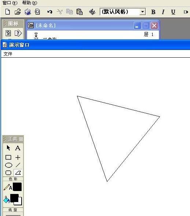This screenshot has width=190, height=216.
Task: Toggle italic text formatting
Action: click(163, 12)
